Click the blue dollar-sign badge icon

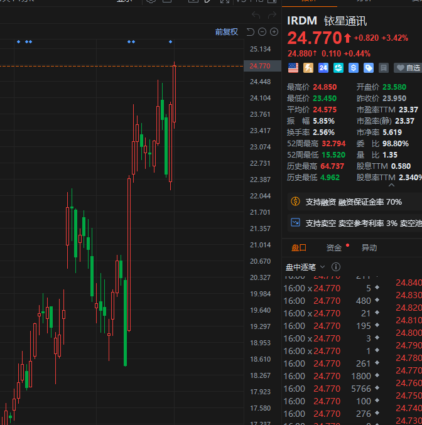coord(354,68)
